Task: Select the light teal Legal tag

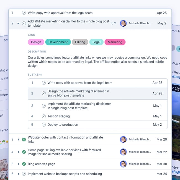Action: (96, 42)
